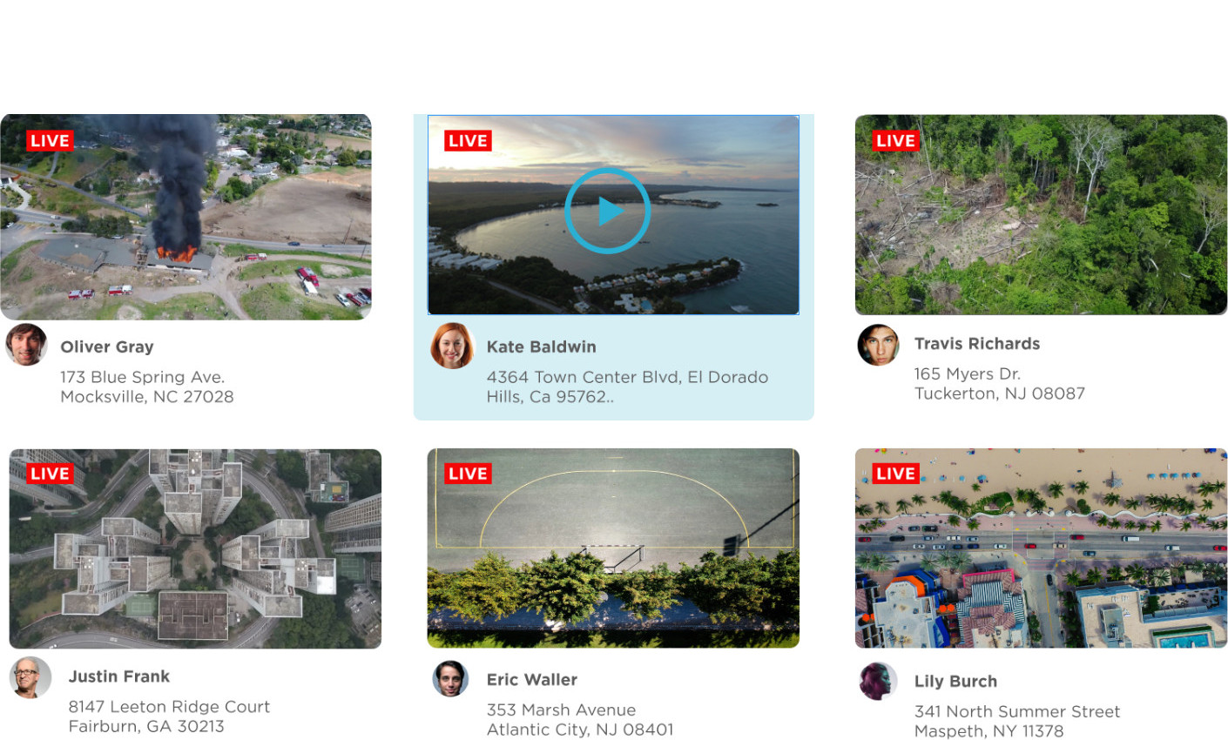The image size is (1228, 740).
Task: Click the LIVE badge on Oliver Gray's feed
Action: coord(50,140)
